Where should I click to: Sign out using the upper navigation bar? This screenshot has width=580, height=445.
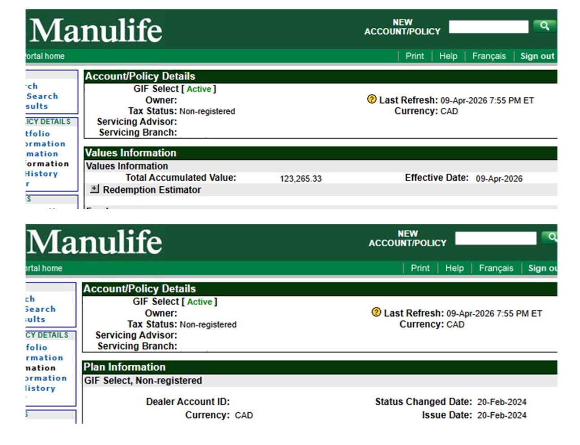tap(537, 56)
